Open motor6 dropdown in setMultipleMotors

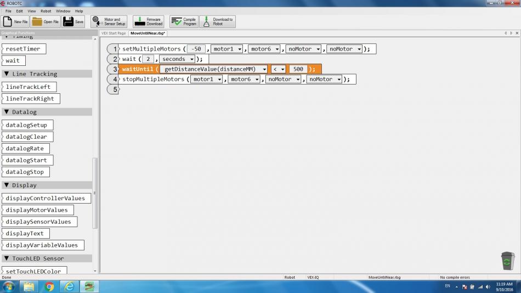pyautogui.click(x=264, y=49)
